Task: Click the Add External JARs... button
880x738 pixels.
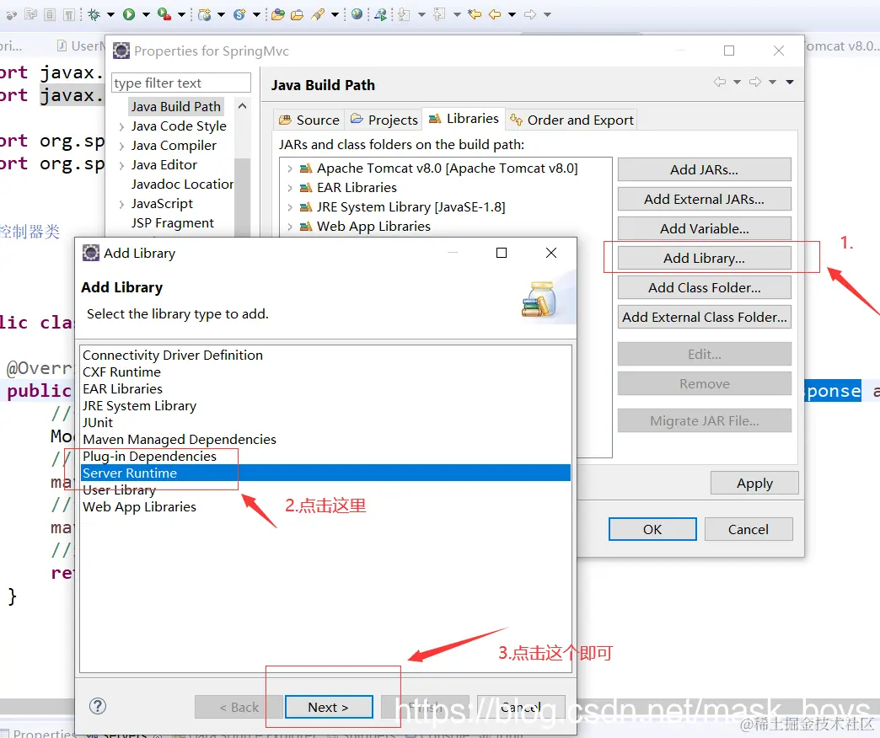Action: tap(705, 199)
